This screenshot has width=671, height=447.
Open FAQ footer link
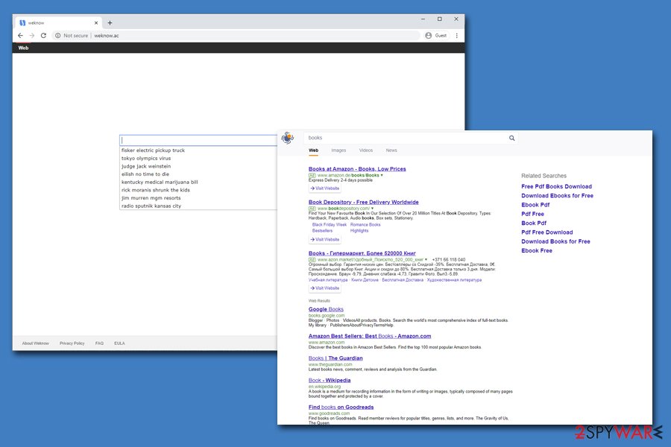[99, 343]
